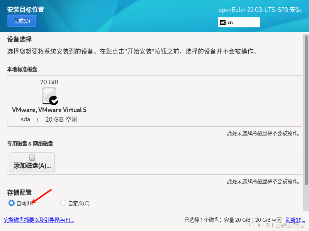Click the add-disk icon above 添加磁盘(A)

tap(32, 157)
